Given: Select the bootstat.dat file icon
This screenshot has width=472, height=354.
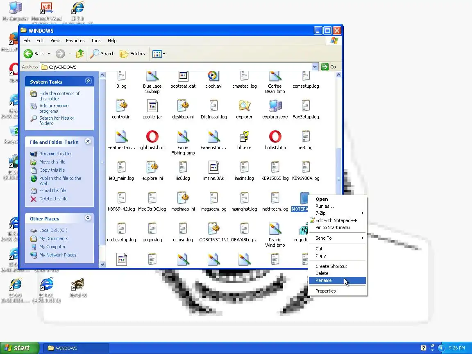Looking at the screenshot, I should pos(183,76).
